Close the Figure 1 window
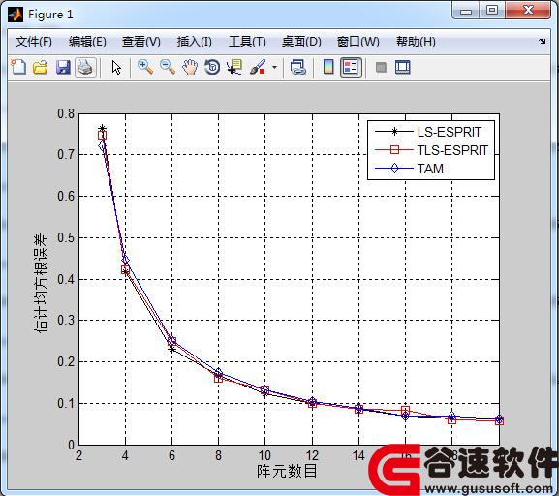The height and width of the screenshot is (496, 559). [x=528, y=11]
